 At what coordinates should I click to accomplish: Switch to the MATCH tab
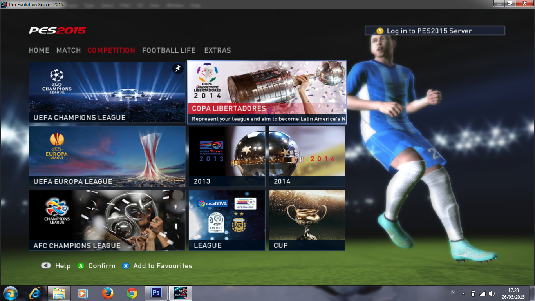(x=69, y=50)
